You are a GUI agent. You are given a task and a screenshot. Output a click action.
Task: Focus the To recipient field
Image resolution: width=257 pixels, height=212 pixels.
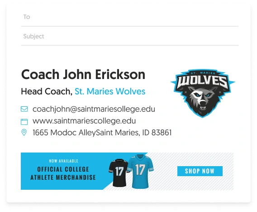coord(130,17)
